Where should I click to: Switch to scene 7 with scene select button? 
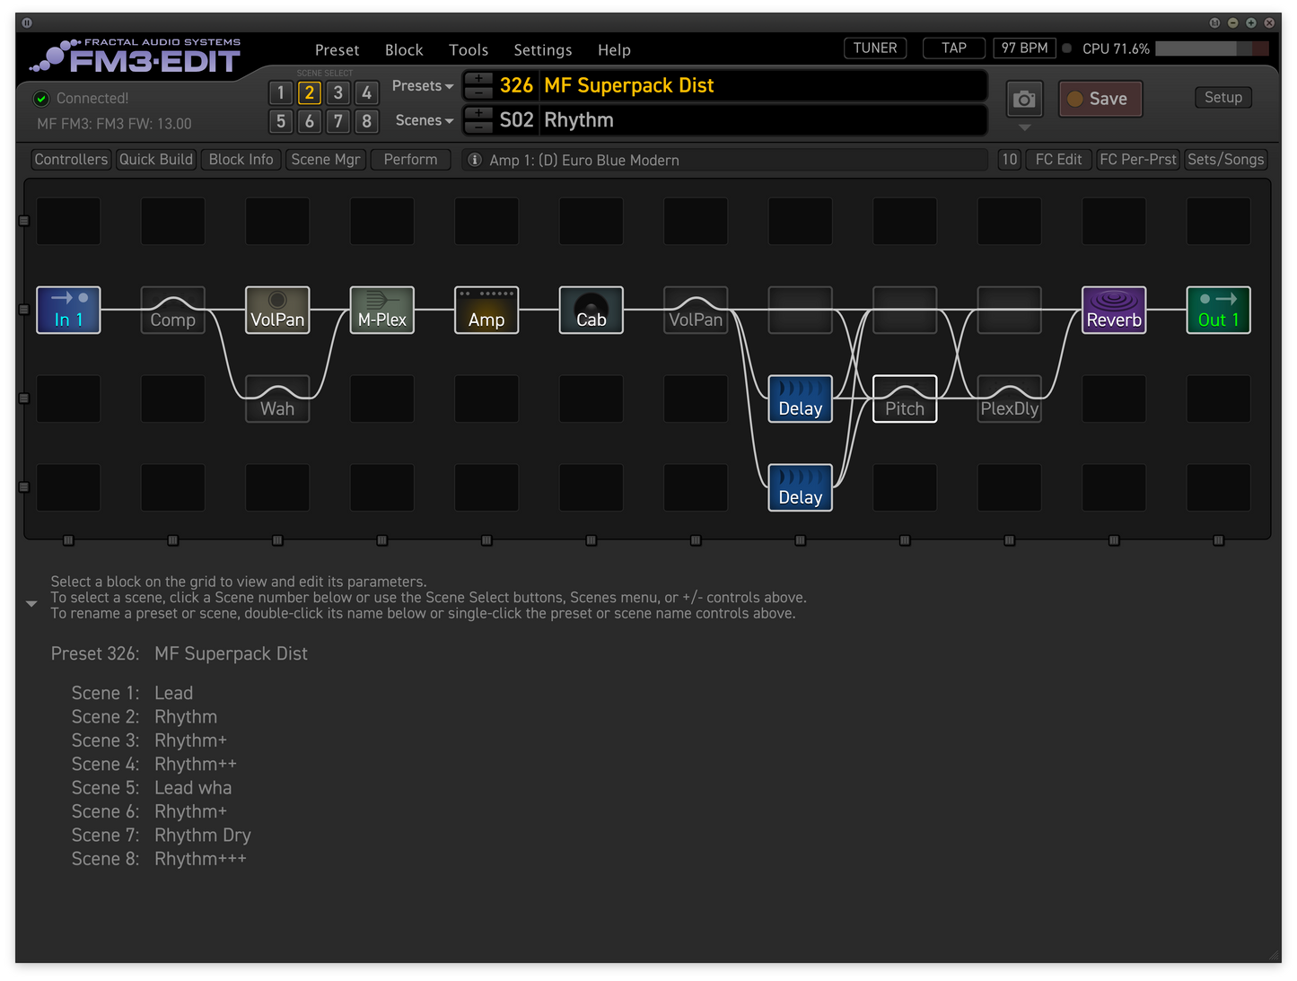338,121
